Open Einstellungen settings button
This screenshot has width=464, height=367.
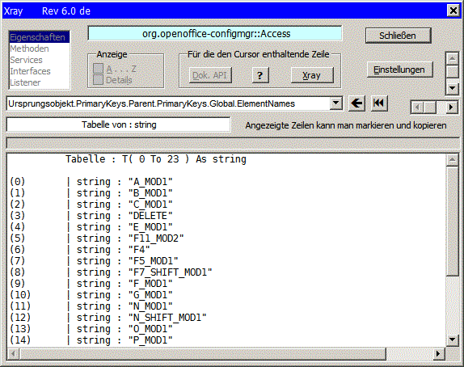[x=400, y=70]
